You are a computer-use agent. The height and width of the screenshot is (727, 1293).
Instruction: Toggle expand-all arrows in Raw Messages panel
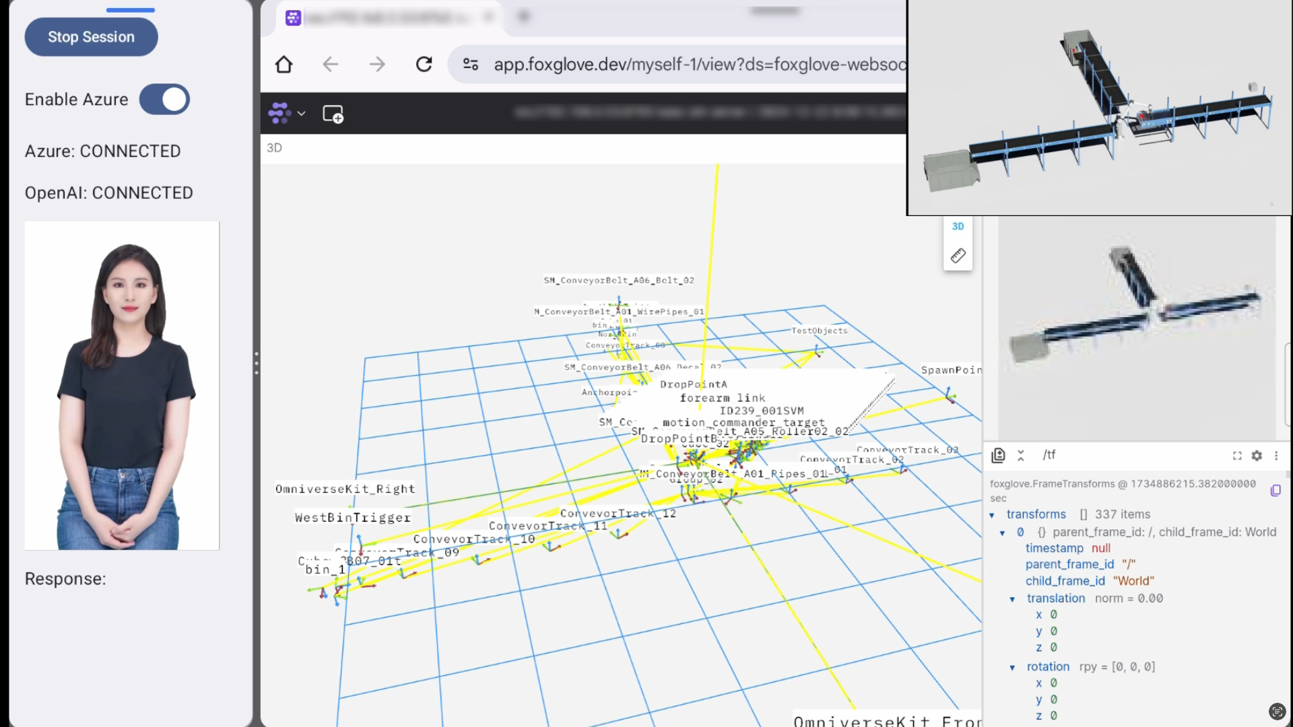(x=1021, y=456)
